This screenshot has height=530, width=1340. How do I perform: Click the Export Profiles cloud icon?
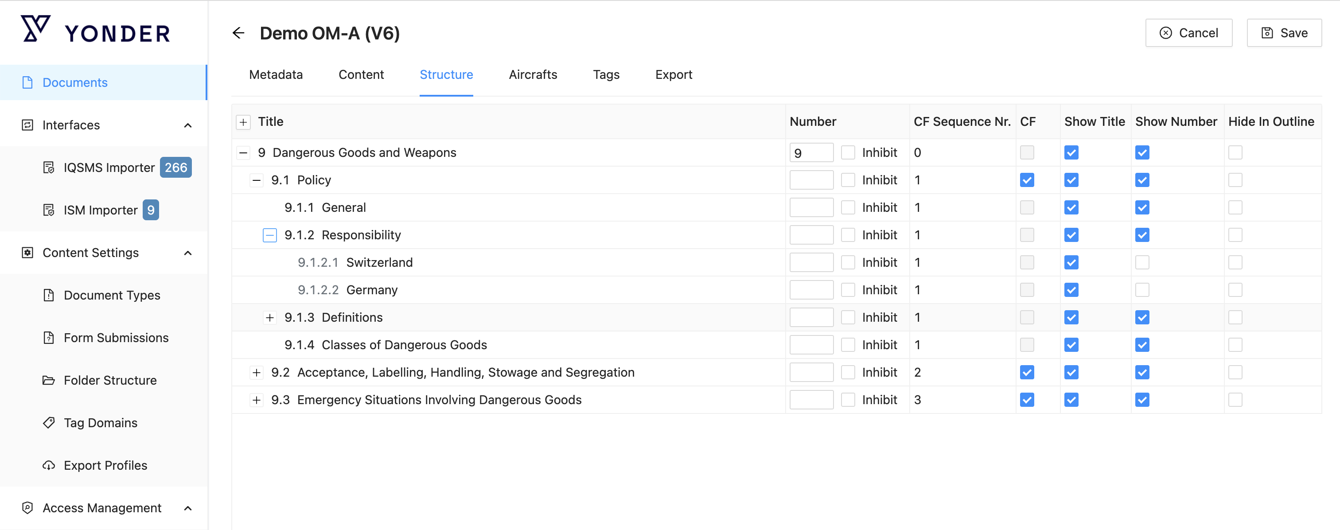click(48, 465)
